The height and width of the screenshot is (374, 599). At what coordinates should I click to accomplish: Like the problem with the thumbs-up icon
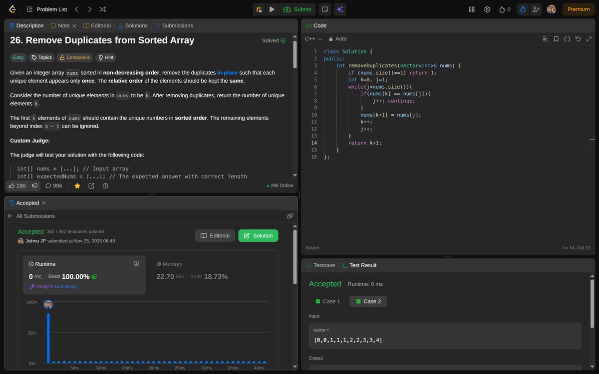pos(17,186)
